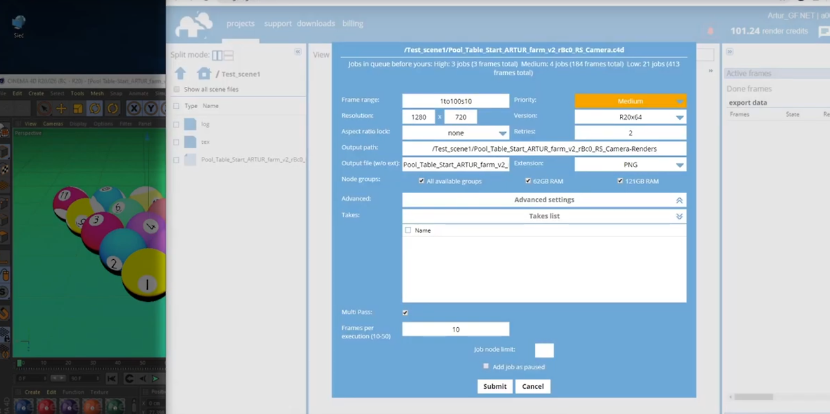Toggle 62GB RAM node group checkbox
The height and width of the screenshot is (414, 830).
click(528, 181)
